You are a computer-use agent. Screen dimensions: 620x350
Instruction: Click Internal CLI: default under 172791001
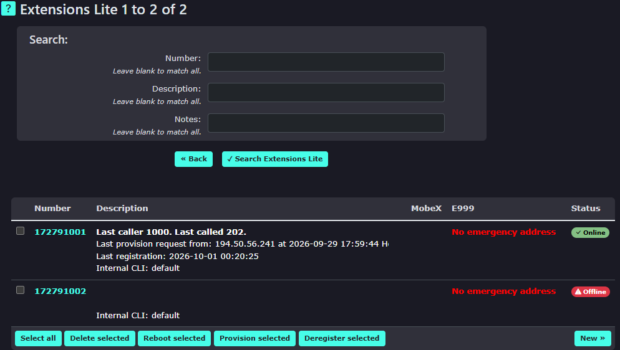pyautogui.click(x=138, y=268)
